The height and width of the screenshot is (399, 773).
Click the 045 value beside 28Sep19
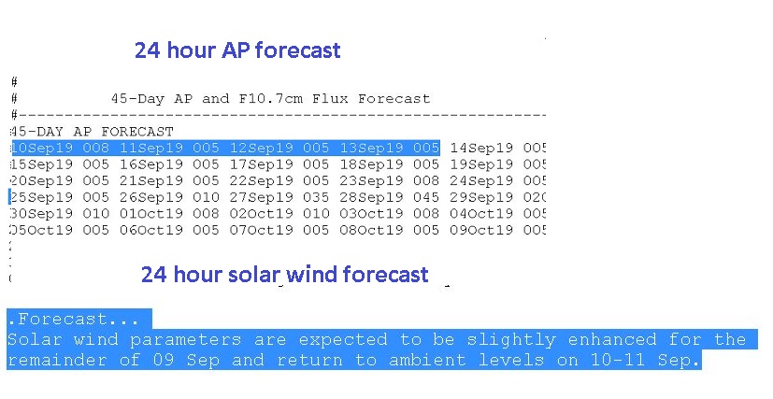click(426, 197)
